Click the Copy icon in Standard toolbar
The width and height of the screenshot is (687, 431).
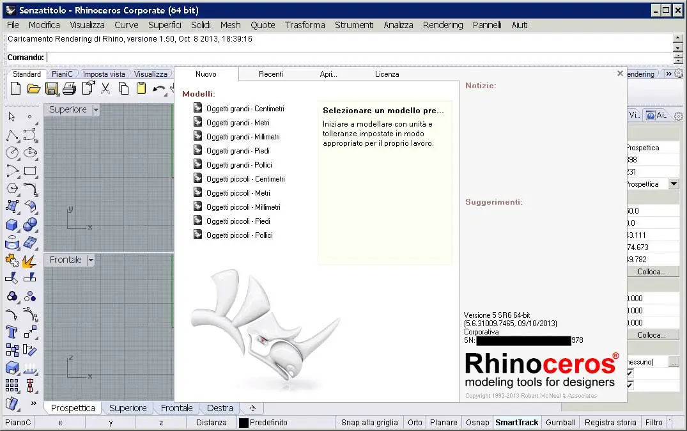click(x=123, y=89)
